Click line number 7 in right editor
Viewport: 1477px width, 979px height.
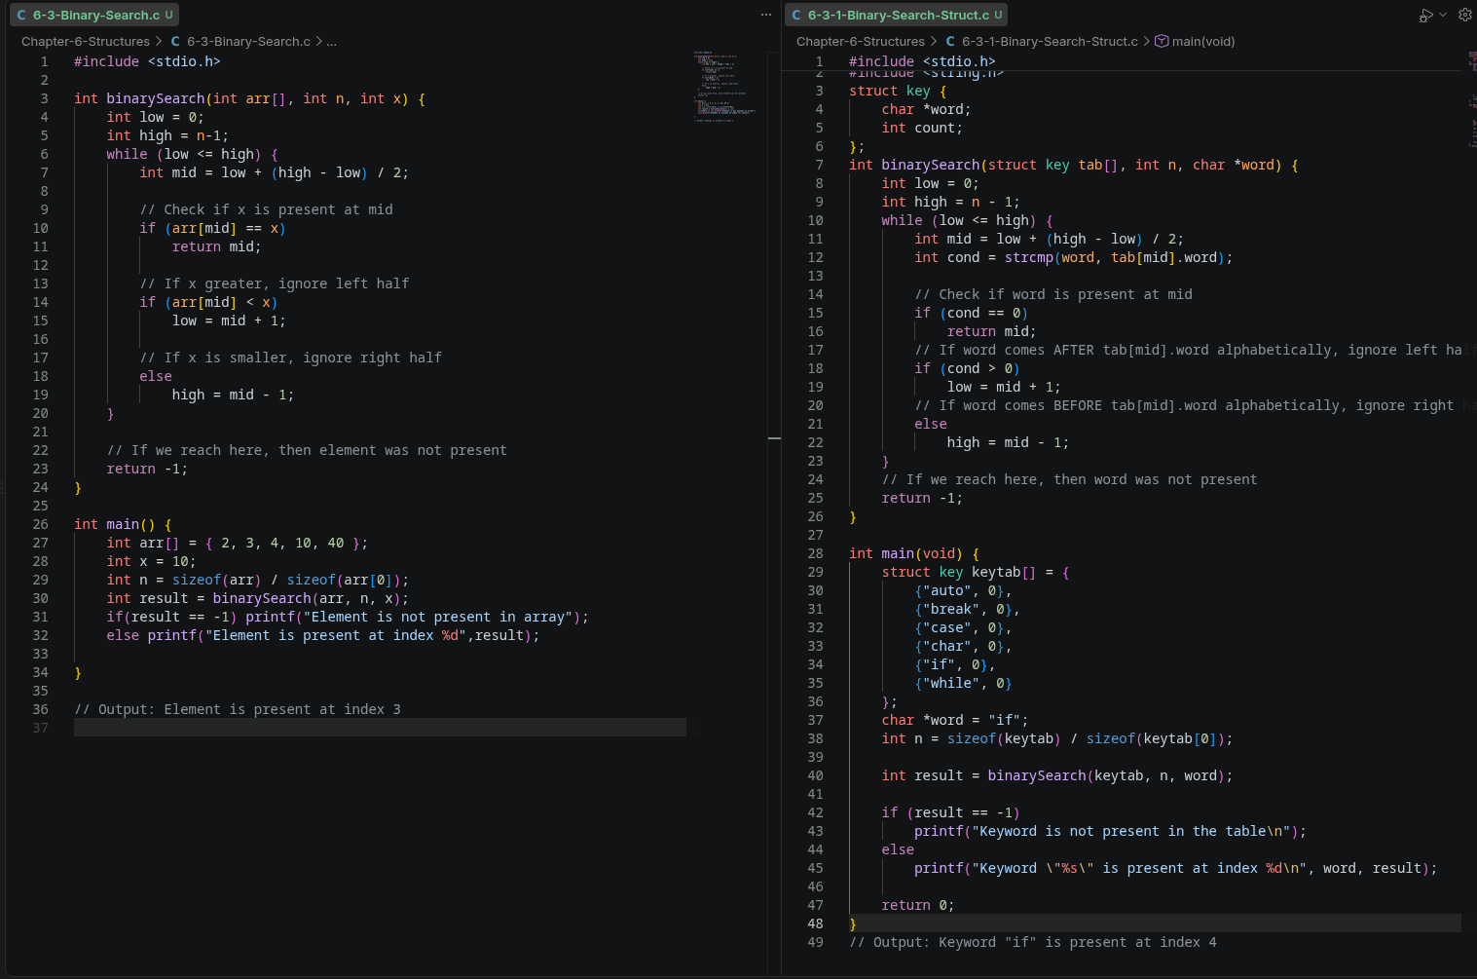tap(819, 165)
